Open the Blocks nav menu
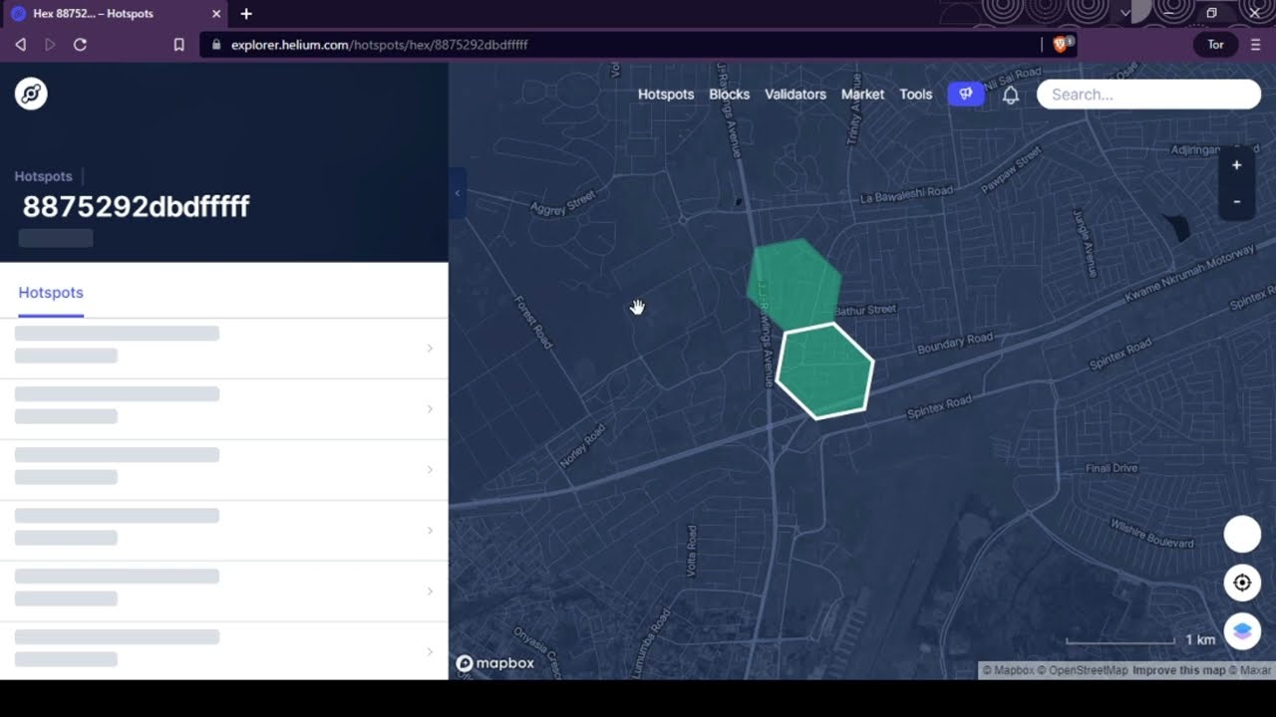 729,95
